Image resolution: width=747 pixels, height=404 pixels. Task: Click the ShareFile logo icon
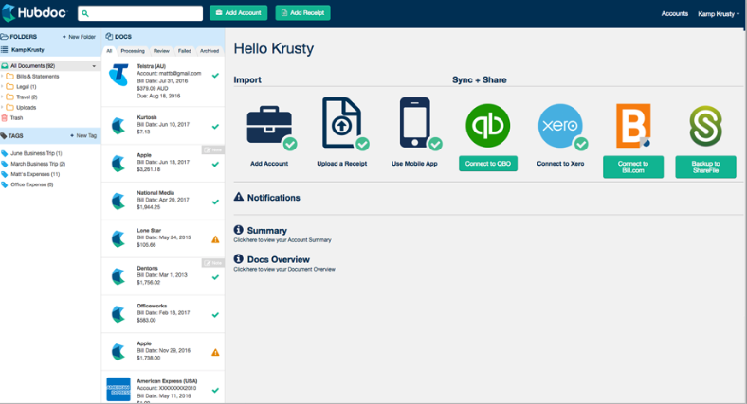[705, 126]
